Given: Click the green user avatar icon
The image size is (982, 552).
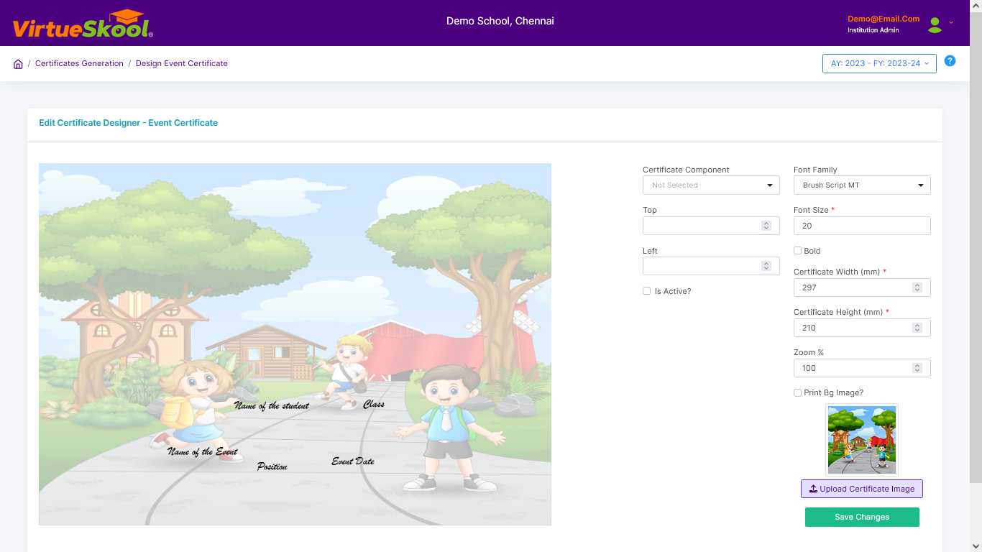Looking at the screenshot, I should point(935,25).
